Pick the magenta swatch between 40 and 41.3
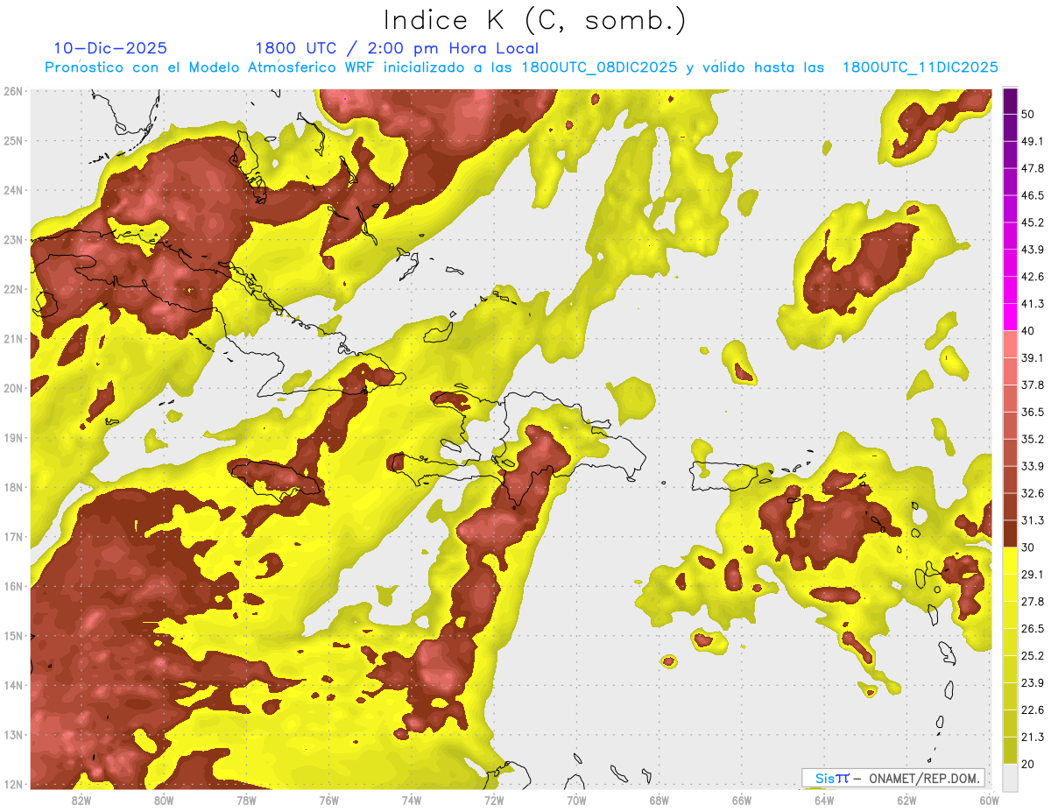Screen dimensions: 1051x812 click(1010, 317)
